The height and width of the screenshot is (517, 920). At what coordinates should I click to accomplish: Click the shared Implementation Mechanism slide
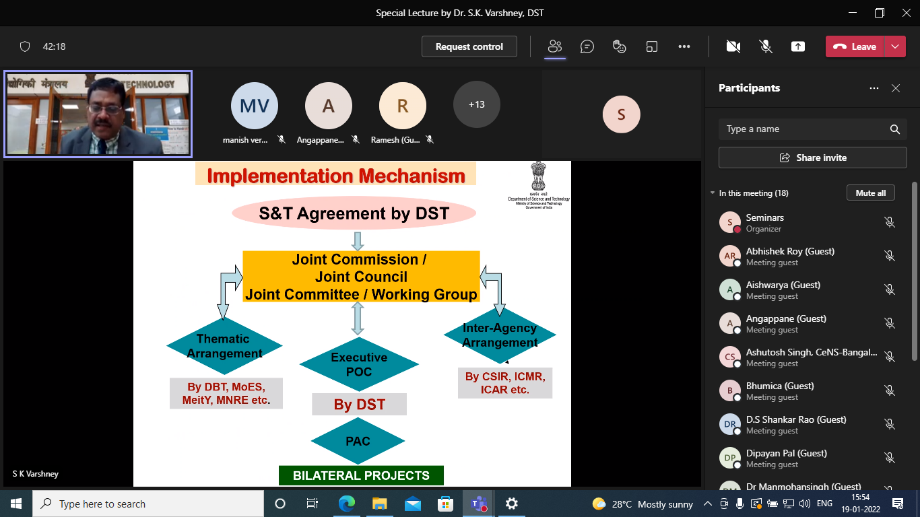tap(352, 323)
